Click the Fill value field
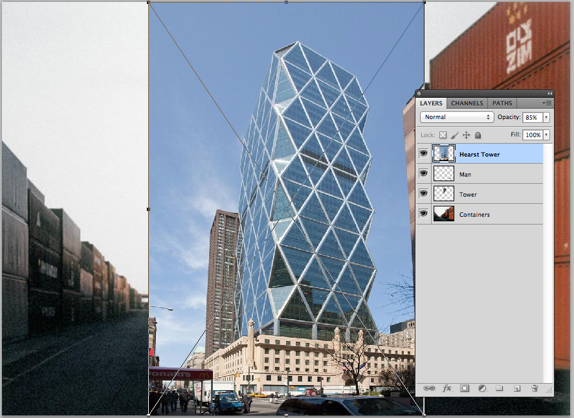Image resolution: width=574 pixels, height=418 pixels. pos(533,135)
